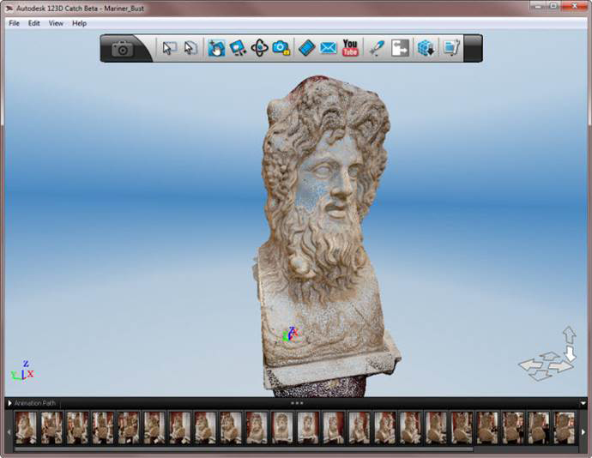Upload to YouTube using the toolbar icon

coord(350,49)
